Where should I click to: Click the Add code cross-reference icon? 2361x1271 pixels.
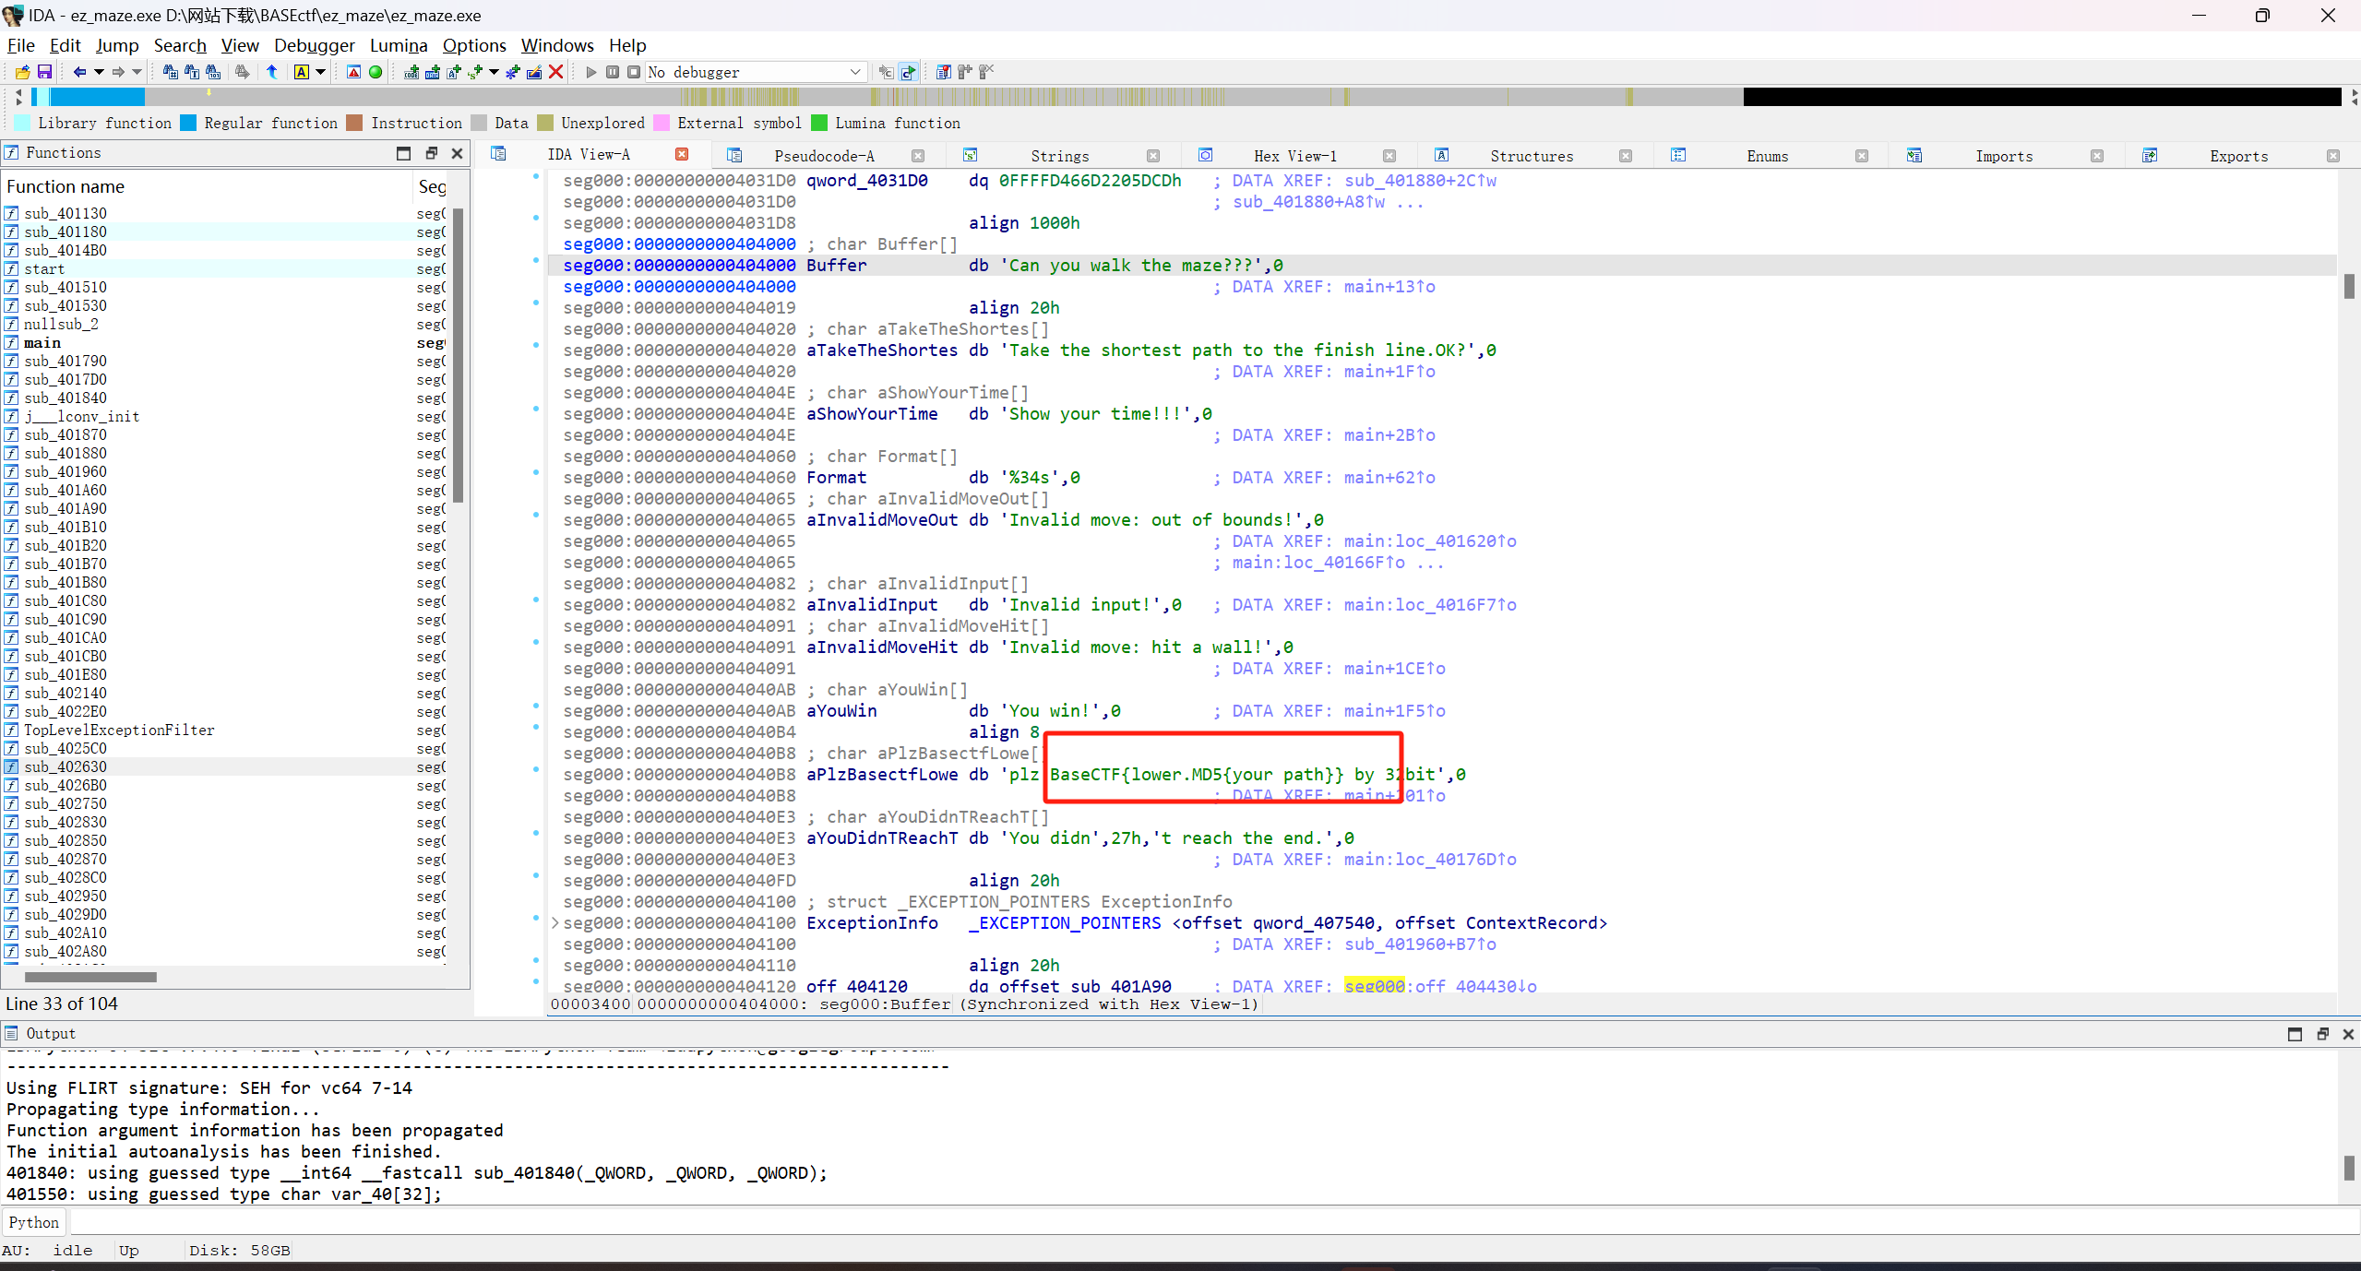point(411,72)
